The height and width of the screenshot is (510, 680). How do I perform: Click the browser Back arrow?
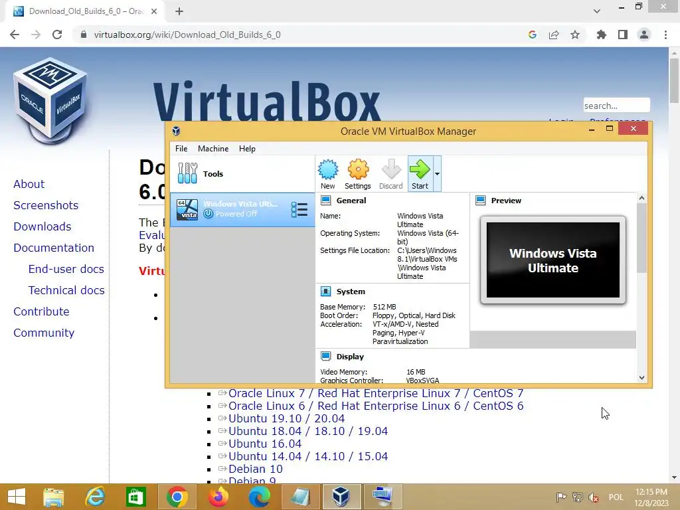click(15, 35)
